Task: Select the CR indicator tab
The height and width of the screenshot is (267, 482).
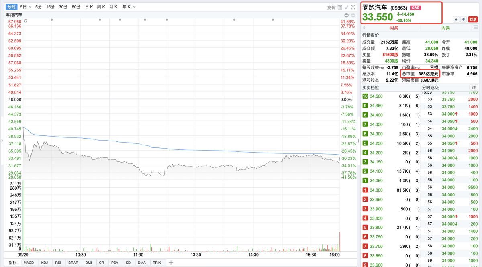Action: [101, 263]
